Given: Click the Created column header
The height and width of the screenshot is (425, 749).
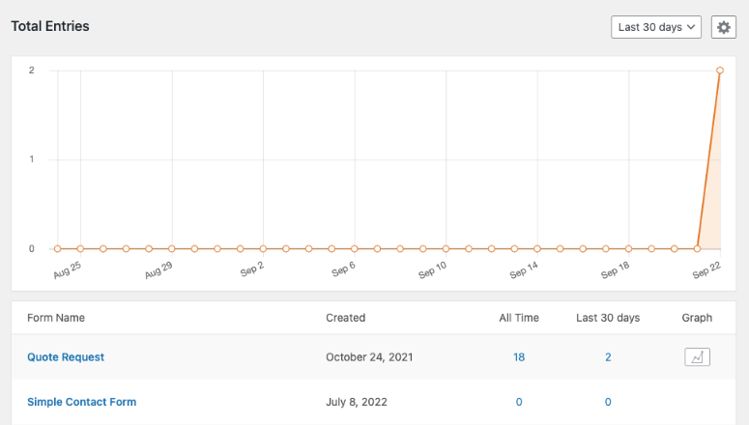Looking at the screenshot, I should (345, 318).
